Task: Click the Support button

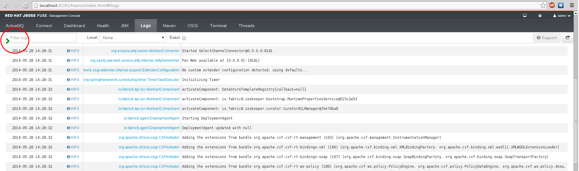Action: click(547, 38)
